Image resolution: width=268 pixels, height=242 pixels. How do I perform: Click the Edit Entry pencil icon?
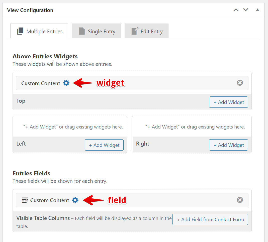click(x=135, y=31)
